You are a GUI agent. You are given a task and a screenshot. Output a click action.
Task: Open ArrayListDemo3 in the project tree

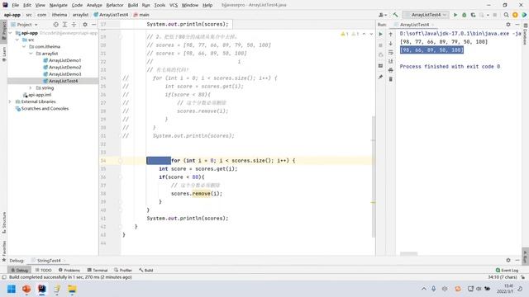[64, 74]
